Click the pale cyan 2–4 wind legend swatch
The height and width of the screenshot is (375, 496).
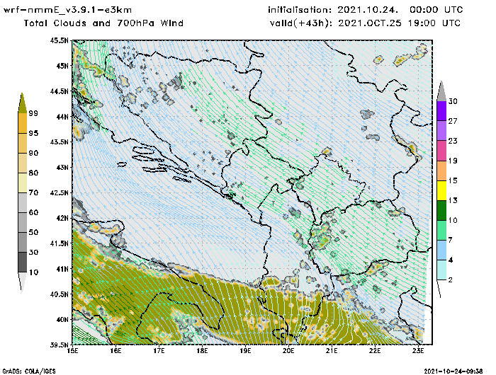click(441, 270)
